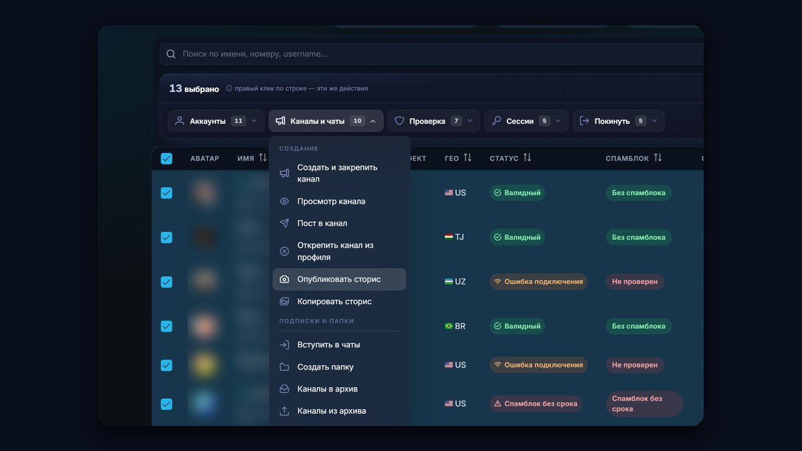Click the "13 выбрано" selection counter
This screenshot has height=451, width=802.
click(x=194, y=88)
